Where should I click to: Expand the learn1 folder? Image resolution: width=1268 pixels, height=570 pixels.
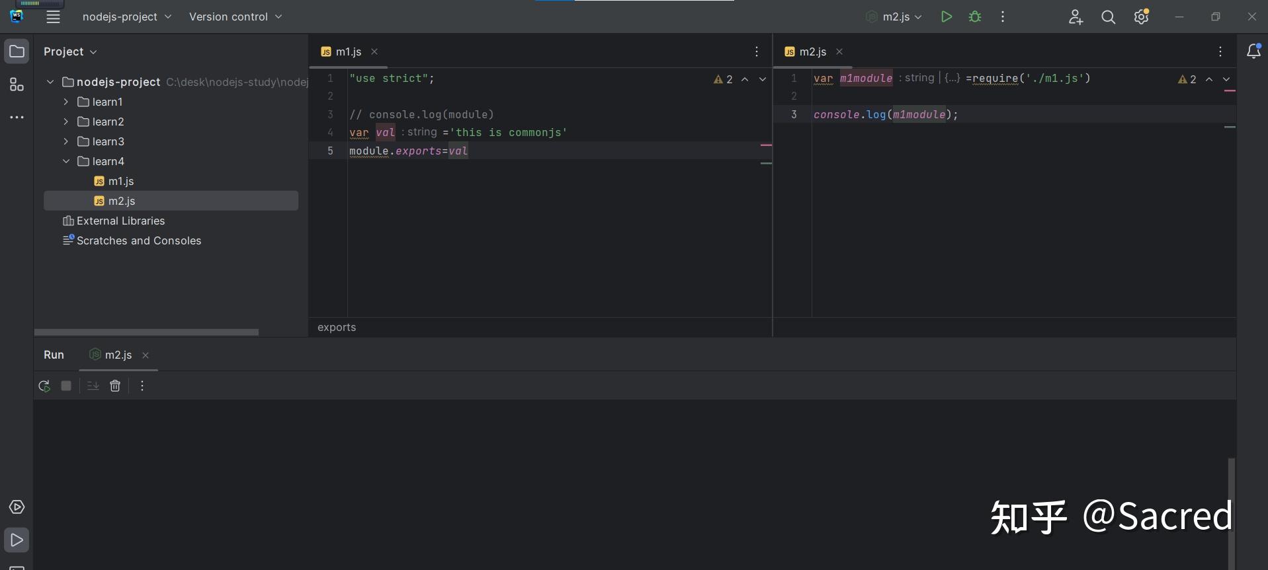66,102
